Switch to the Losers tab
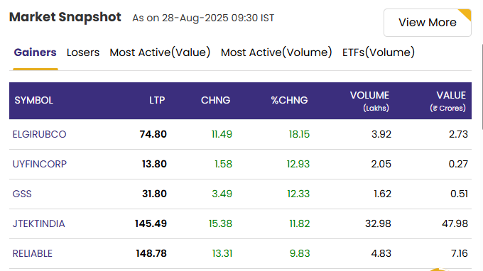483x271 pixels. coord(83,52)
